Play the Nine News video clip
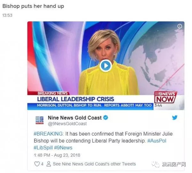192x173 pixels. tap(106, 66)
